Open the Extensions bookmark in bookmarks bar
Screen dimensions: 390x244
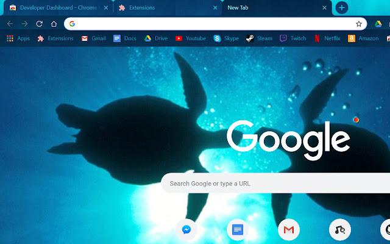click(55, 38)
